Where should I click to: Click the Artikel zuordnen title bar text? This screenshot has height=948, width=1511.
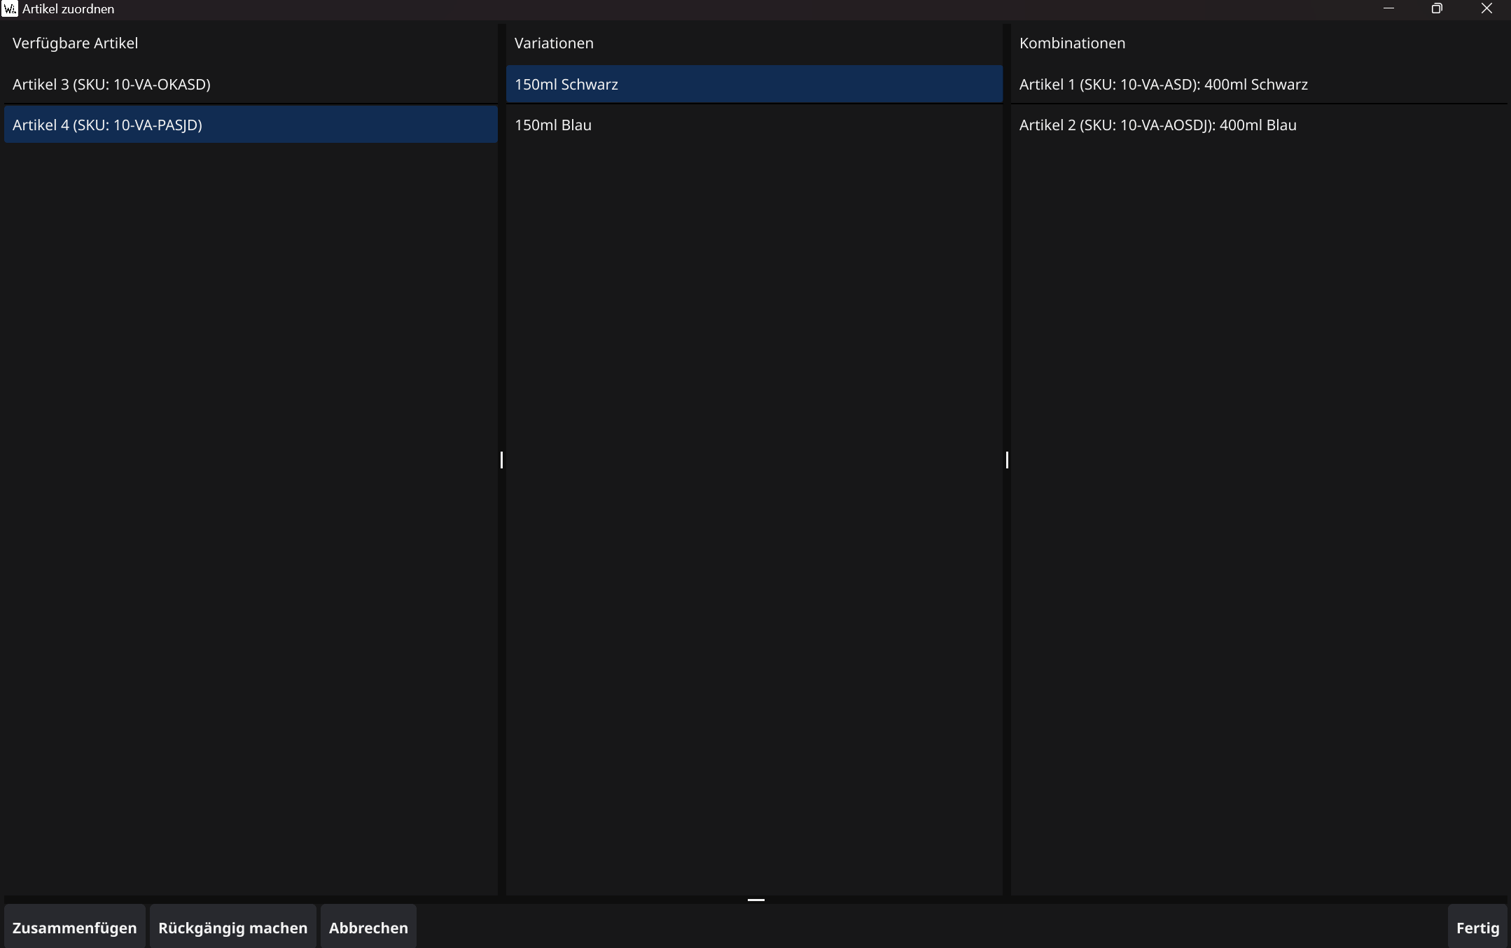[x=67, y=8]
